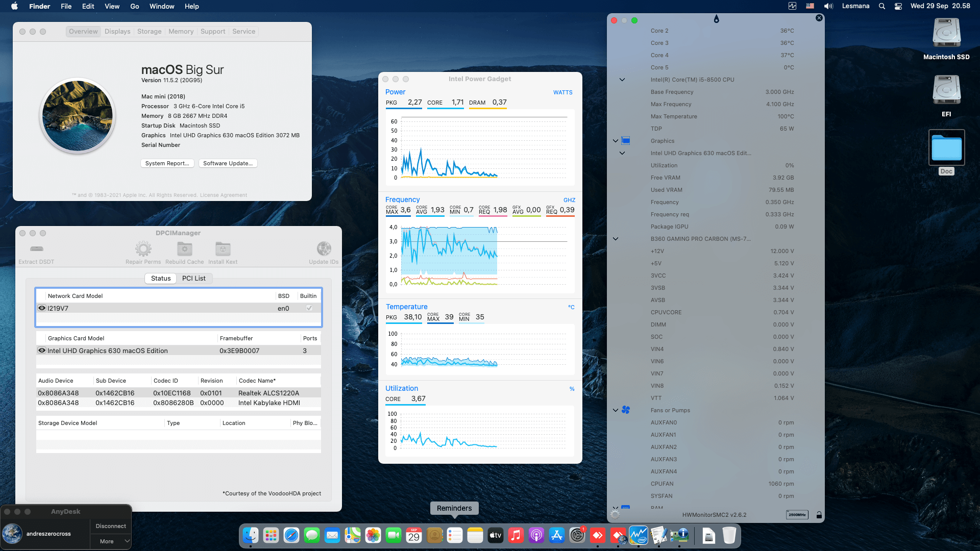
Task: Open Photos from the Dock
Action: click(373, 535)
